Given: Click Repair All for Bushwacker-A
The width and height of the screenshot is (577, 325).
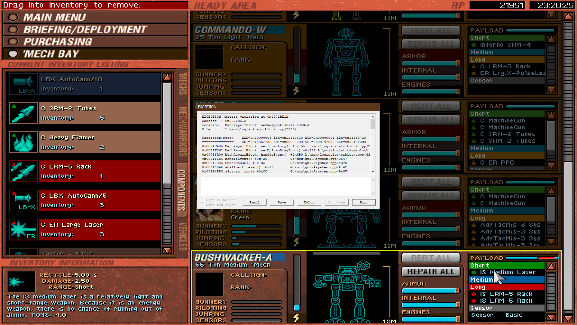Looking at the screenshot, I should pos(431,271).
